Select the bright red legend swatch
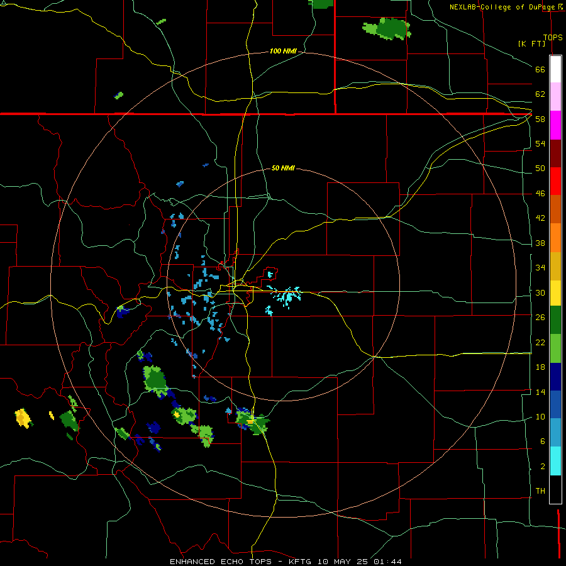This screenshot has height=566, width=566. tap(555, 181)
